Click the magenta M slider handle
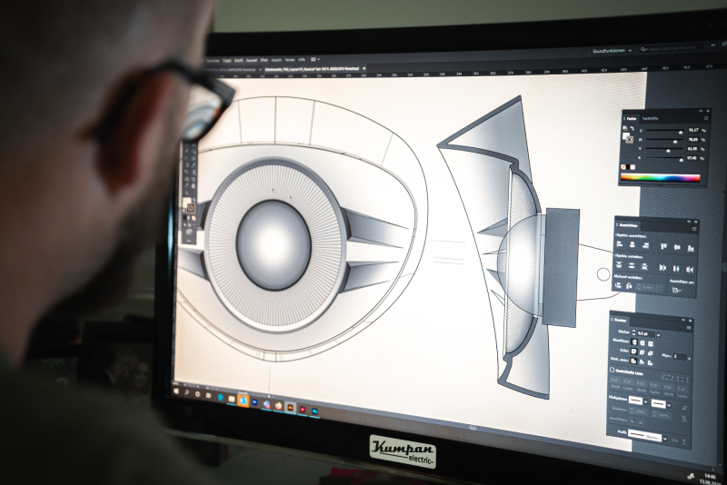The width and height of the screenshot is (727, 485). [675, 142]
